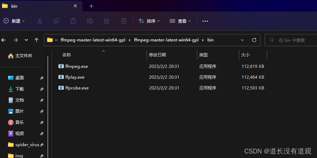Click navigation pane vertical scrollbar
Image resolution: width=317 pixels, height=158 pixels.
(x=48, y=107)
